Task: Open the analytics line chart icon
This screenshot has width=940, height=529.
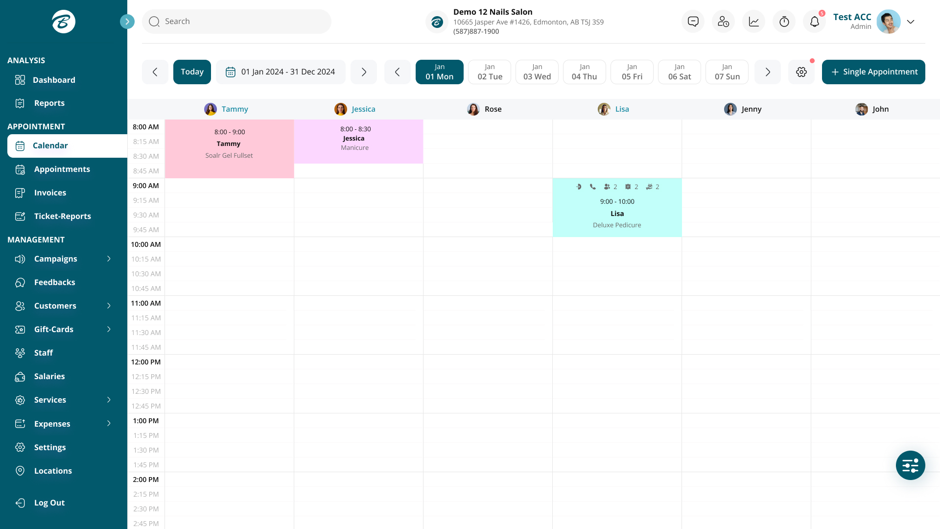Action: (753, 21)
